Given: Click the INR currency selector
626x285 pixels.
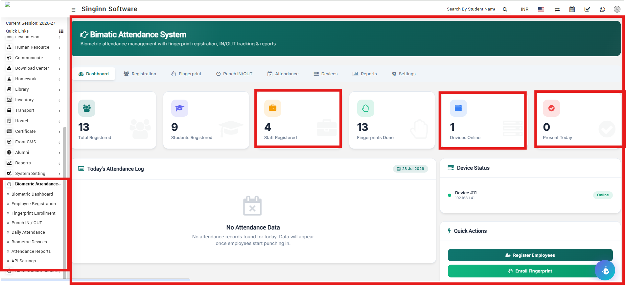Looking at the screenshot, I should coord(524,9).
